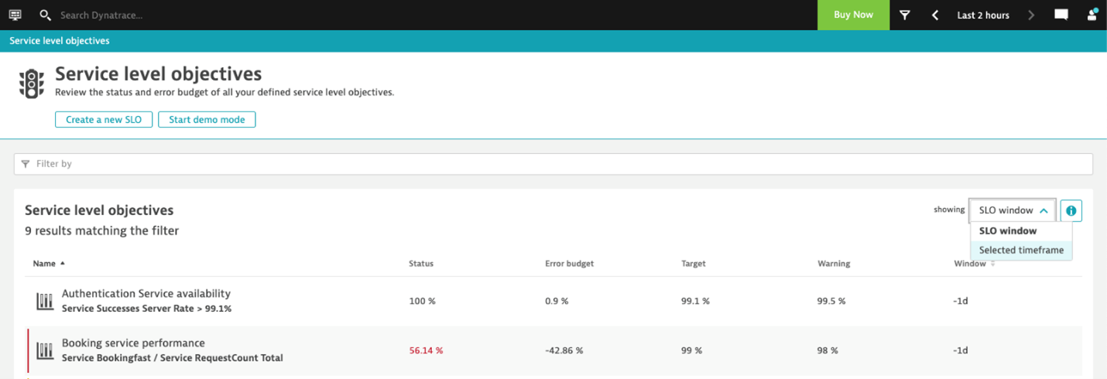
Task: Click the -42.86 % error budget value
Action: click(x=564, y=350)
